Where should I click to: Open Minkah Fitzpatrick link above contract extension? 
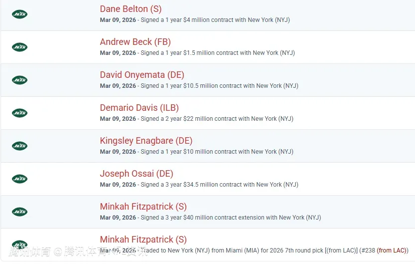(x=143, y=207)
